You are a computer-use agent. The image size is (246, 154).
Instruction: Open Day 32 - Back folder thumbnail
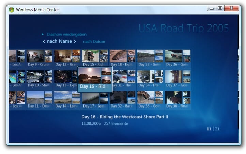[122, 100]
